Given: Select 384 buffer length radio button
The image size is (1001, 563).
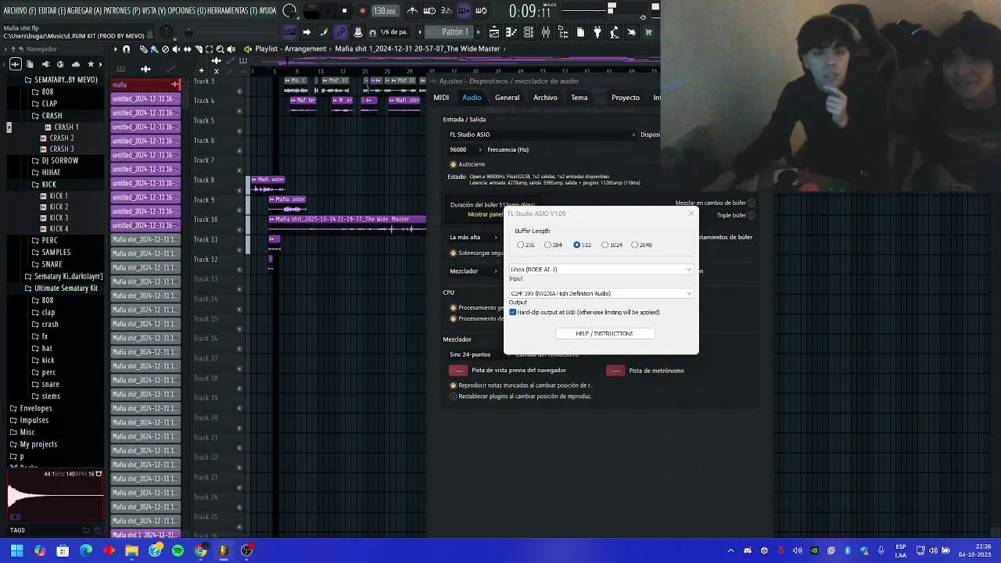Looking at the screenshot, I should pyautogui.click(x=548, y=245).
